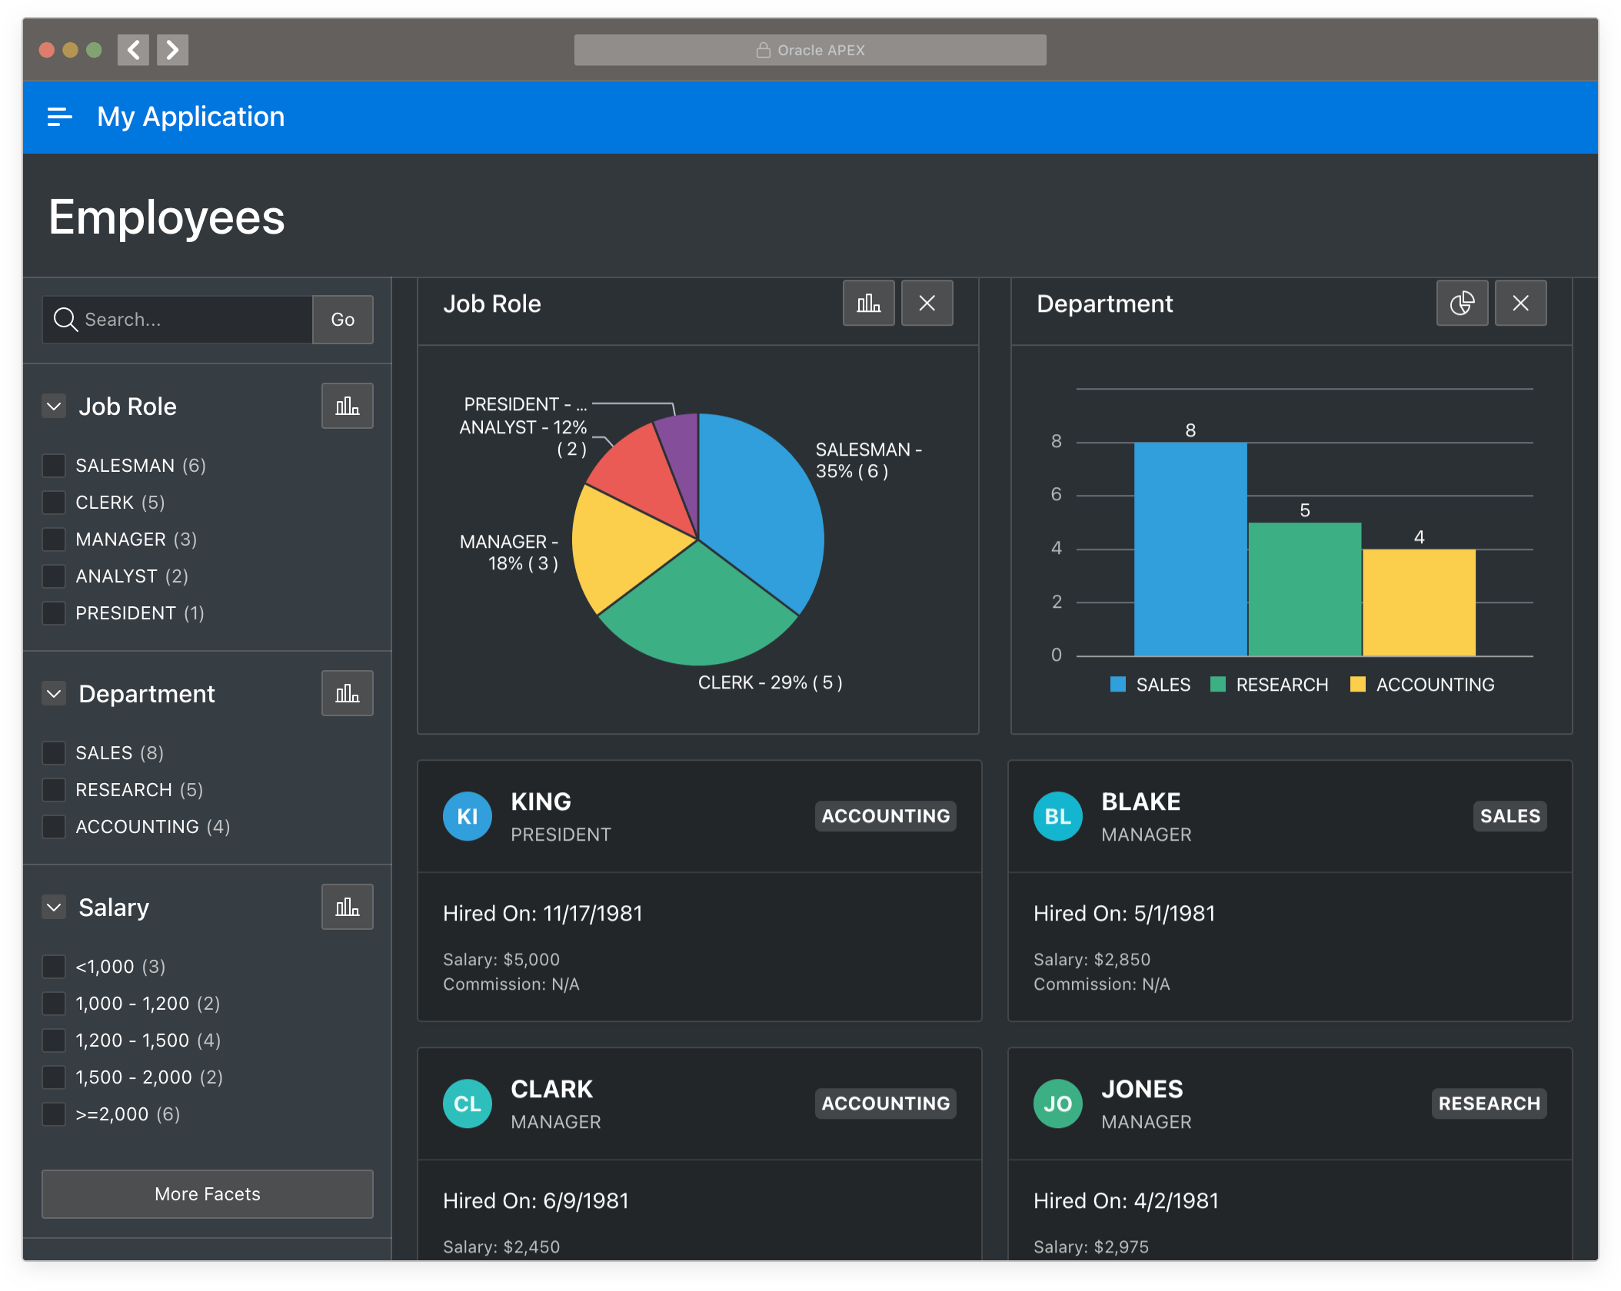Collapse the Salary facet section
Viewport: 1621px width, 1291px height.
click(x=54, y=907)
